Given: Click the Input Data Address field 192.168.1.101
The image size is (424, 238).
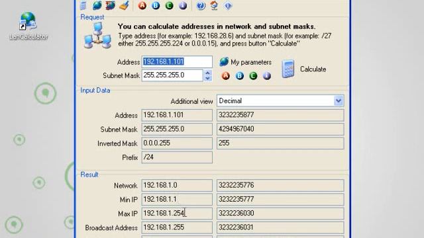Looking at the screenshot, I should click(177, 115).
